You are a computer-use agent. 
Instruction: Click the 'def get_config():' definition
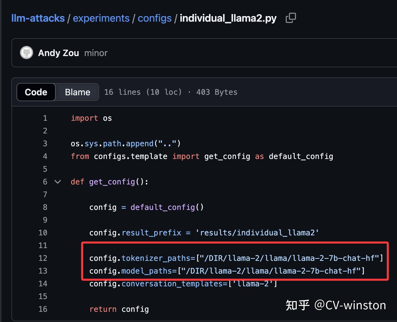point(110,182)
